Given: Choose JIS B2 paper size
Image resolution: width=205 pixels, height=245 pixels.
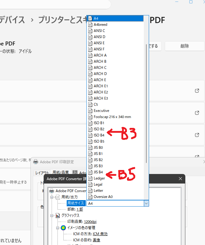Looking at the screenshot, I should pyautogui.click(x=115, y=160).
